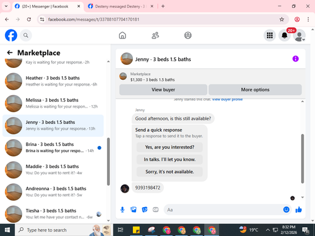Send 'Yes, are you interested?' quick response
This screenshot has height=236, width=315.
click(x=169, y=147)
